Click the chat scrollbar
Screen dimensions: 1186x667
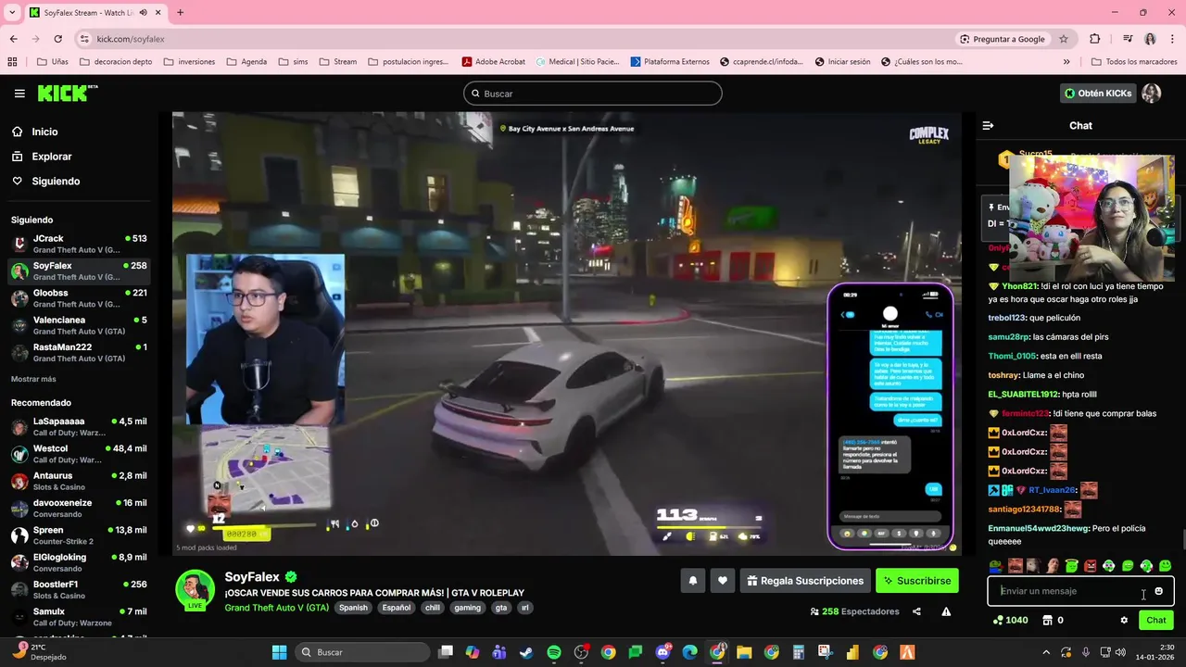[1182, 539]
